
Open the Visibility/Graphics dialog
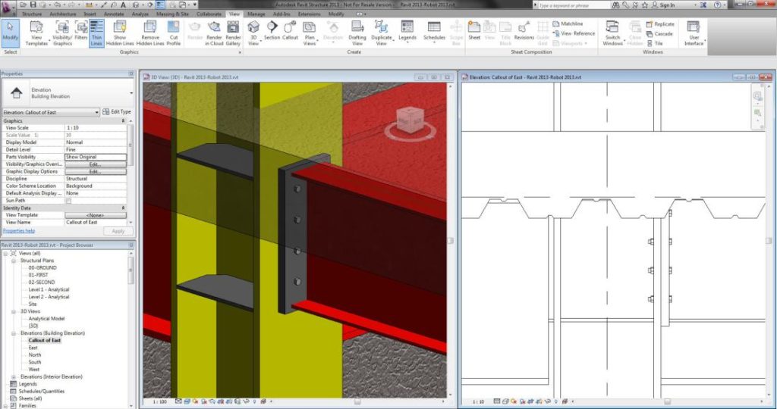click(62, 32)
